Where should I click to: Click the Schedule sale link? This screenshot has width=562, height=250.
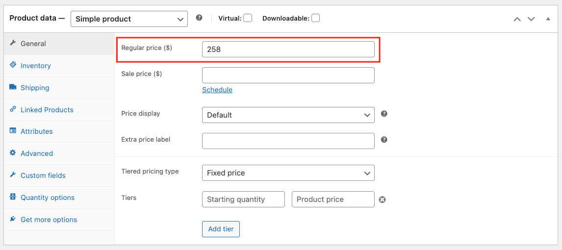pyautogui.click(x=217, y=90)
